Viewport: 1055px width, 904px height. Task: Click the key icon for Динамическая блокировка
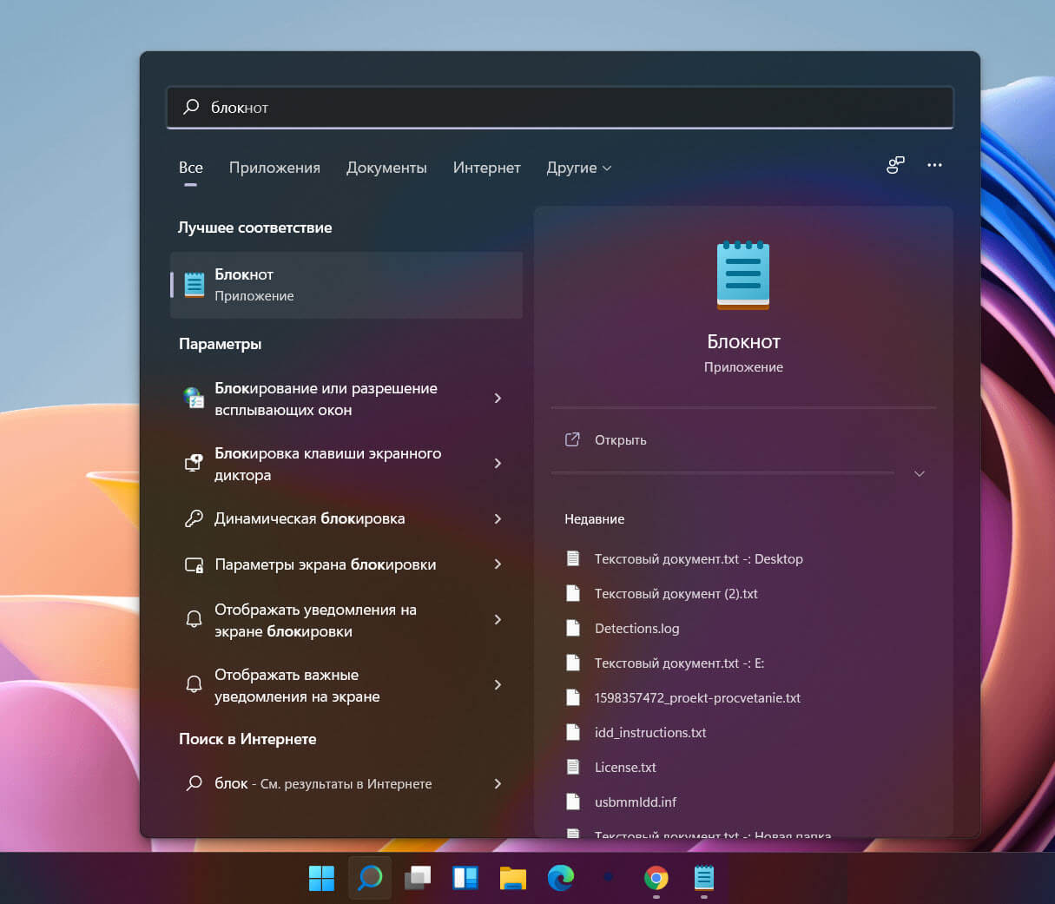tap(195, 518)
